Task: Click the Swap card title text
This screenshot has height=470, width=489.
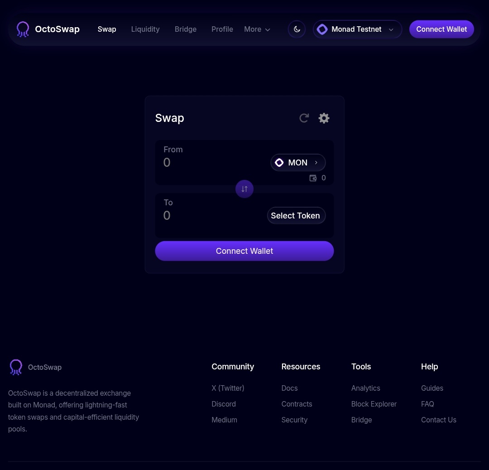Action: pyautogui.click(x=170, y=118)
